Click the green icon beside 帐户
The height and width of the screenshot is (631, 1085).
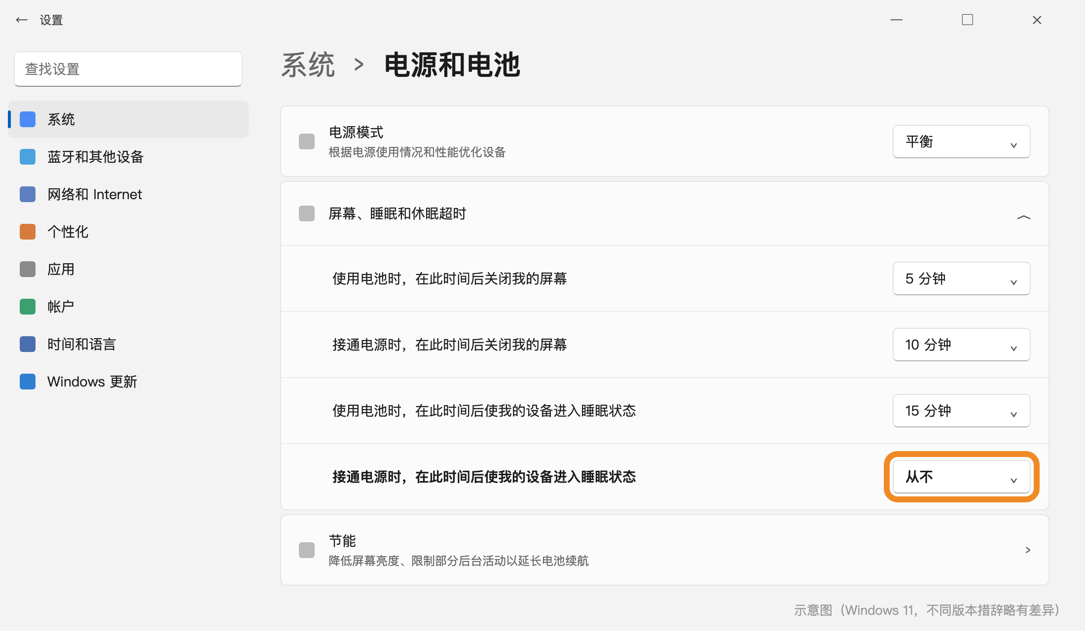pyautogui.click(x=28, y=307)
